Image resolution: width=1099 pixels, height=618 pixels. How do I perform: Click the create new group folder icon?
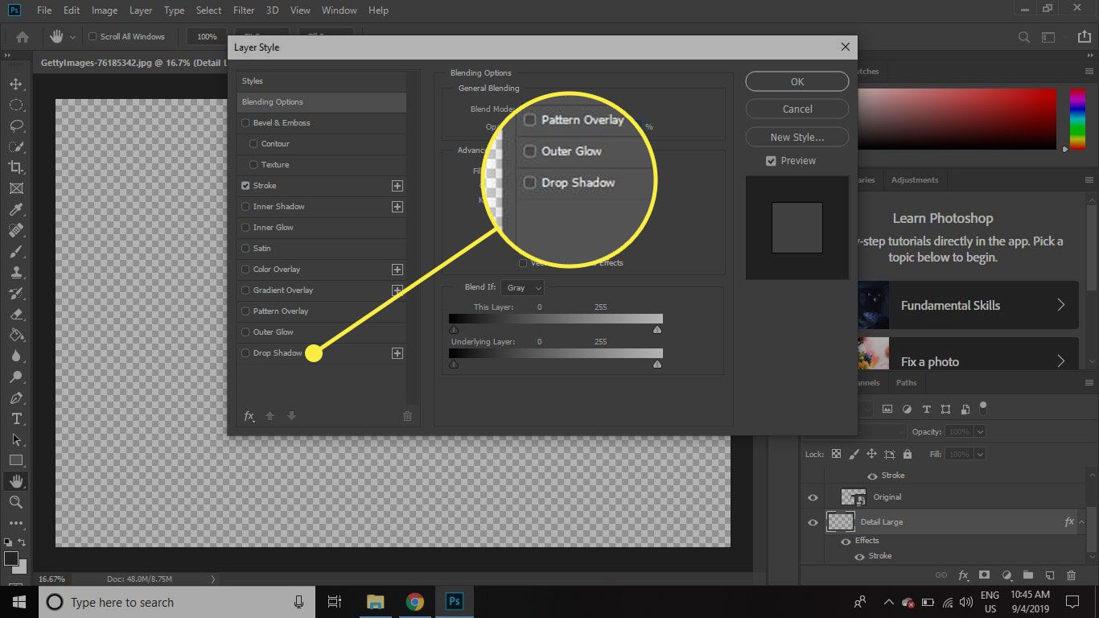[1027, 575]
